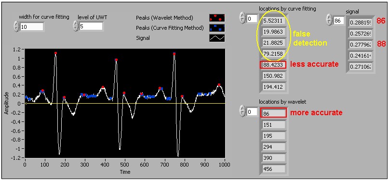The image size is (389, 180).
Task: Click the wavelet location value 456
Action: coord(273,169)
